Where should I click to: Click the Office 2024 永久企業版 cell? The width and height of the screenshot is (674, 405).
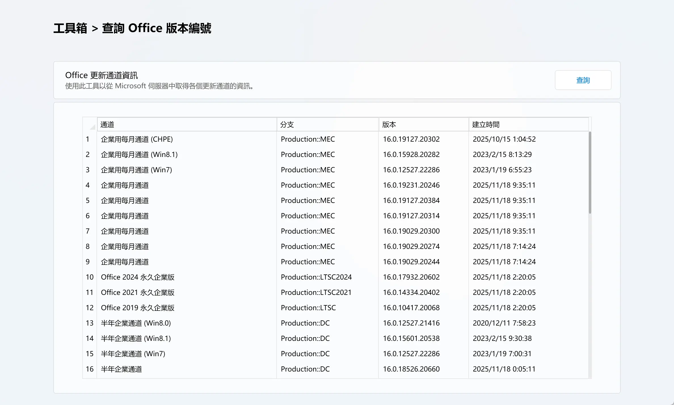[x=138, y=277]
